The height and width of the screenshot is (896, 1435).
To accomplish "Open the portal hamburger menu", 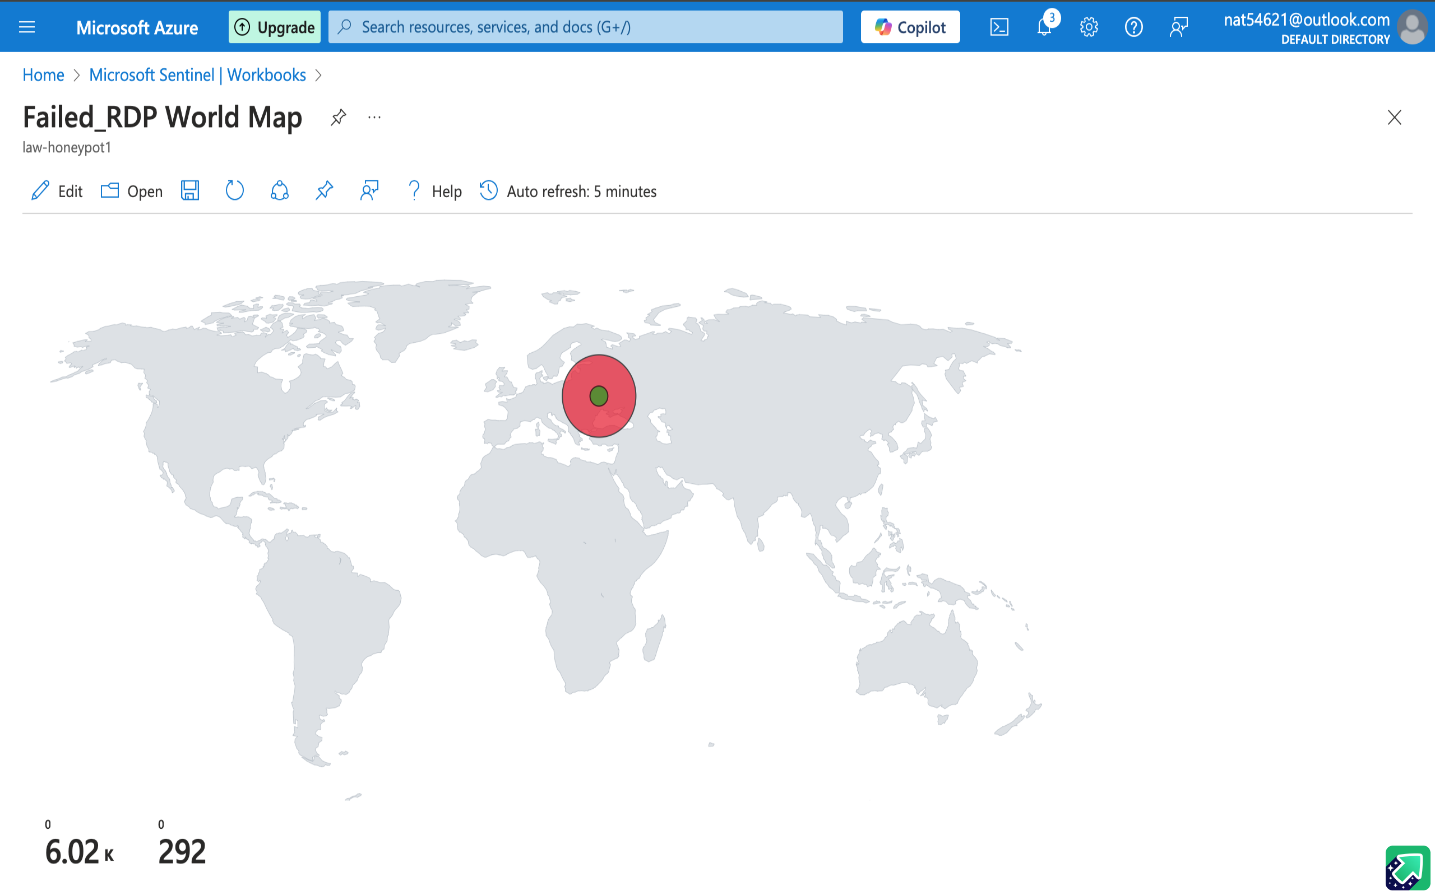I will coord(27,27).
